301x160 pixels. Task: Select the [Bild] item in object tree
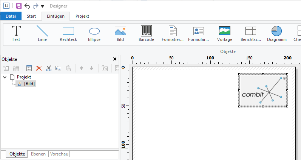coord(29,84)
